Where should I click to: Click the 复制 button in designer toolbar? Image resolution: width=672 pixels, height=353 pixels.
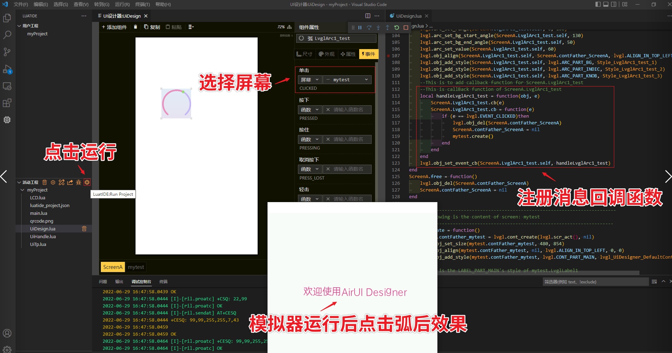(152, 27)
